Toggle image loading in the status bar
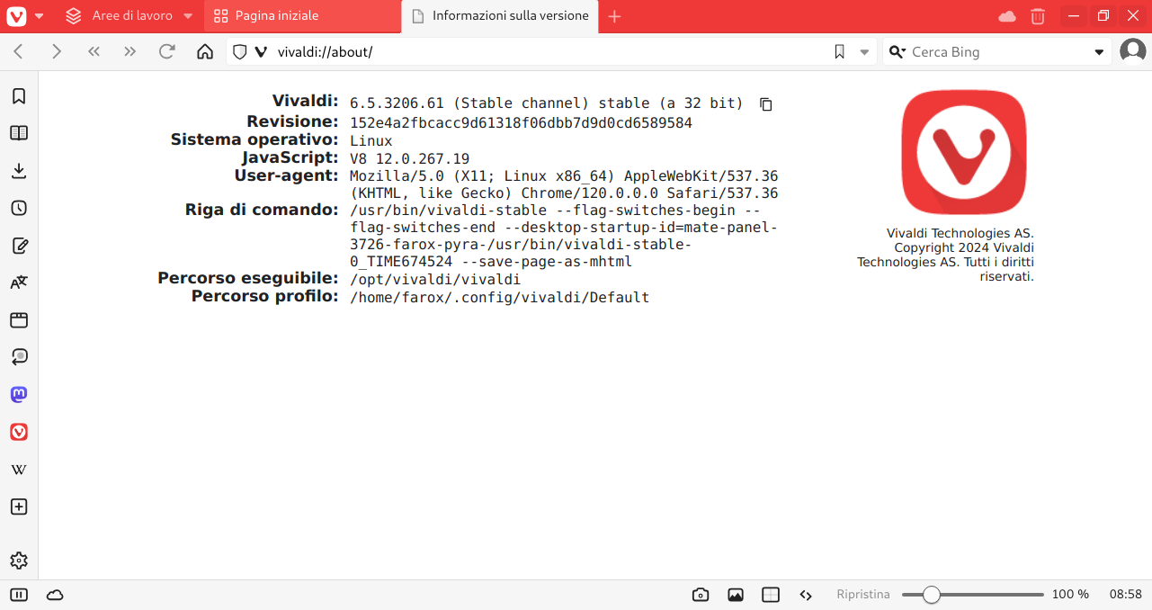Screen dimensions: 1152x610 [736, 595]
